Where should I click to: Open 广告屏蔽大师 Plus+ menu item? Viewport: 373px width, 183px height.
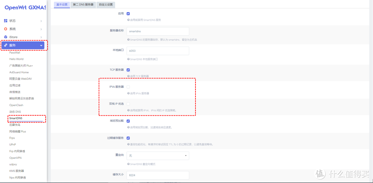point(21,66)
